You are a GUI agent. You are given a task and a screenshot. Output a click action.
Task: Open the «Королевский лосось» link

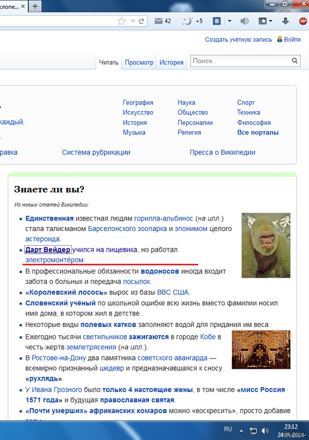pyautogui.click(x=66, y=292)
